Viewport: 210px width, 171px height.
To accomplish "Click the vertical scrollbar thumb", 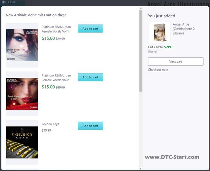I will point(141,51).
